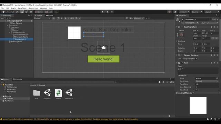Toggle scene lighting

click(x=58, y=18)
